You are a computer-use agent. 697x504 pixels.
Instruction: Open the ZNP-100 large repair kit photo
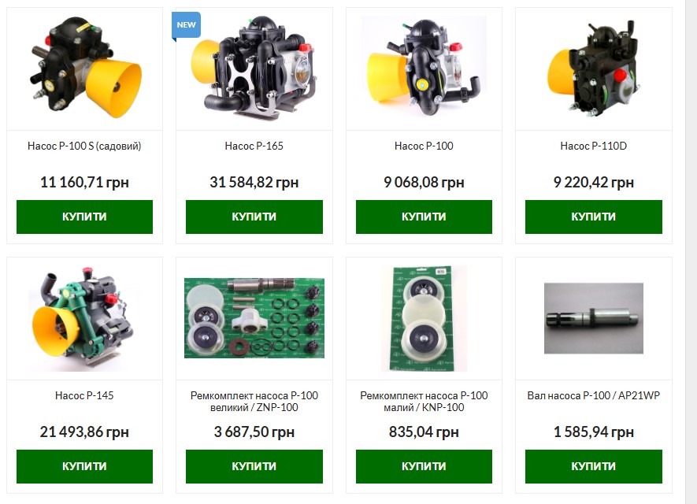click(254, 318)
